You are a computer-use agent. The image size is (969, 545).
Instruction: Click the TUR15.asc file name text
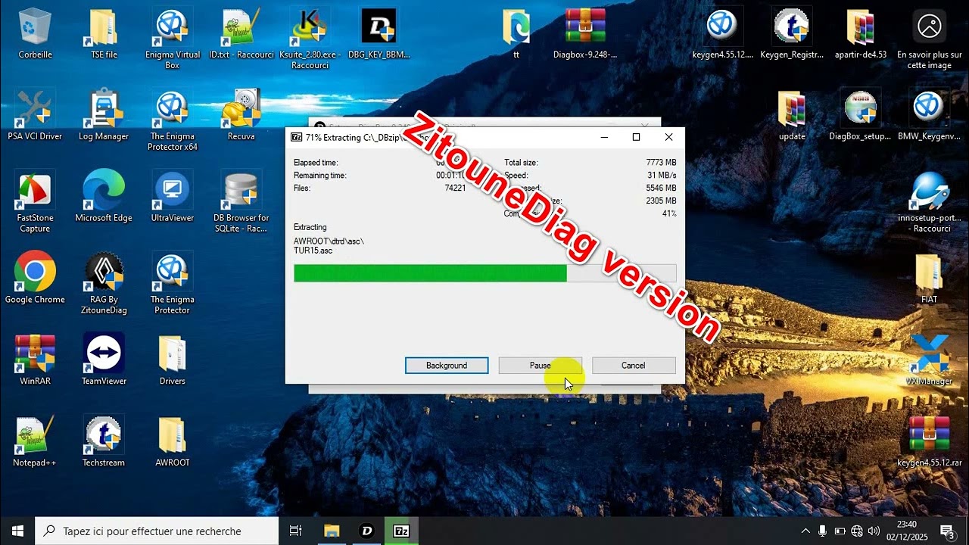[x=313, y=251]
